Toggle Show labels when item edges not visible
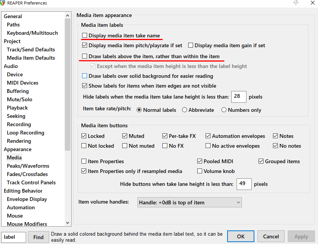Screen dimensions: 318x244 [x=84, y=86]
